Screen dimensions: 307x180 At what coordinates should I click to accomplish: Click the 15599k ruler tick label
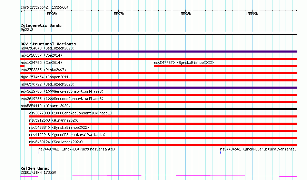(x=252, y=14)
